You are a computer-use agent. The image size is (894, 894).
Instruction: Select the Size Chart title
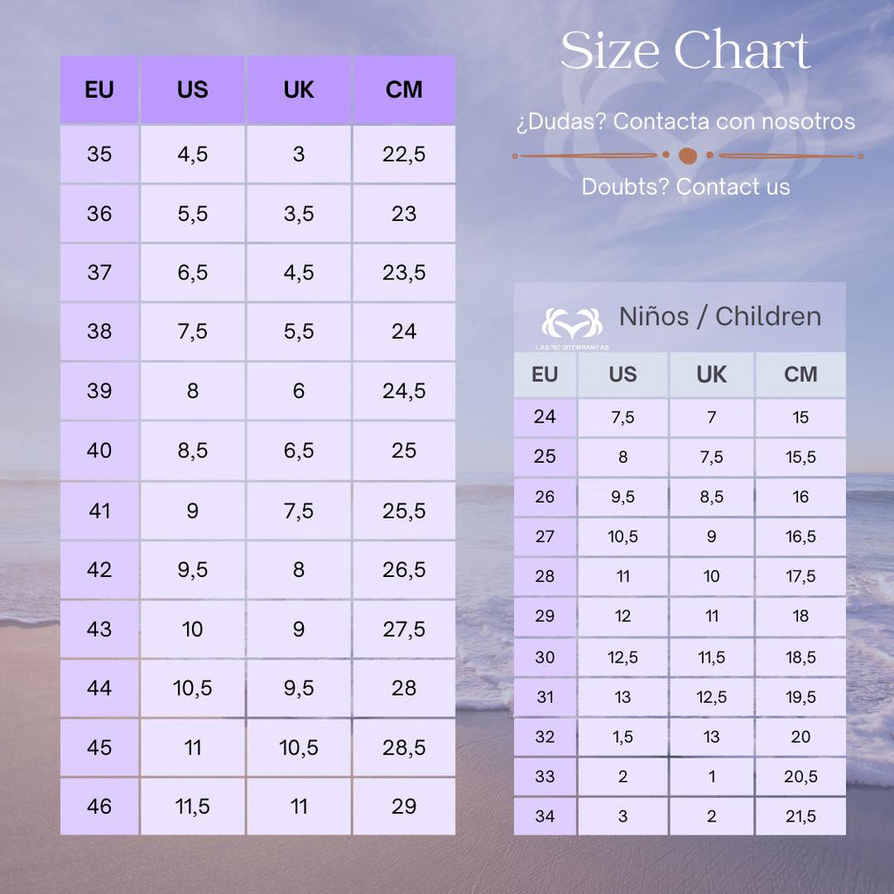click(x=684, y=50)
